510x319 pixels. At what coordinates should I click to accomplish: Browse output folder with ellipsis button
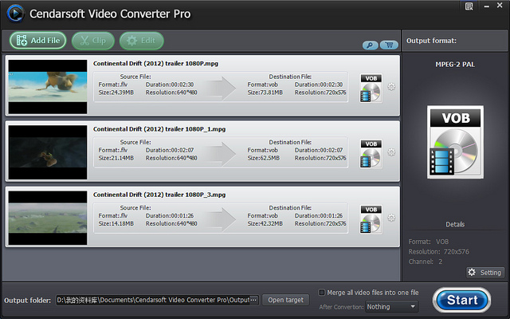(254, 300)
